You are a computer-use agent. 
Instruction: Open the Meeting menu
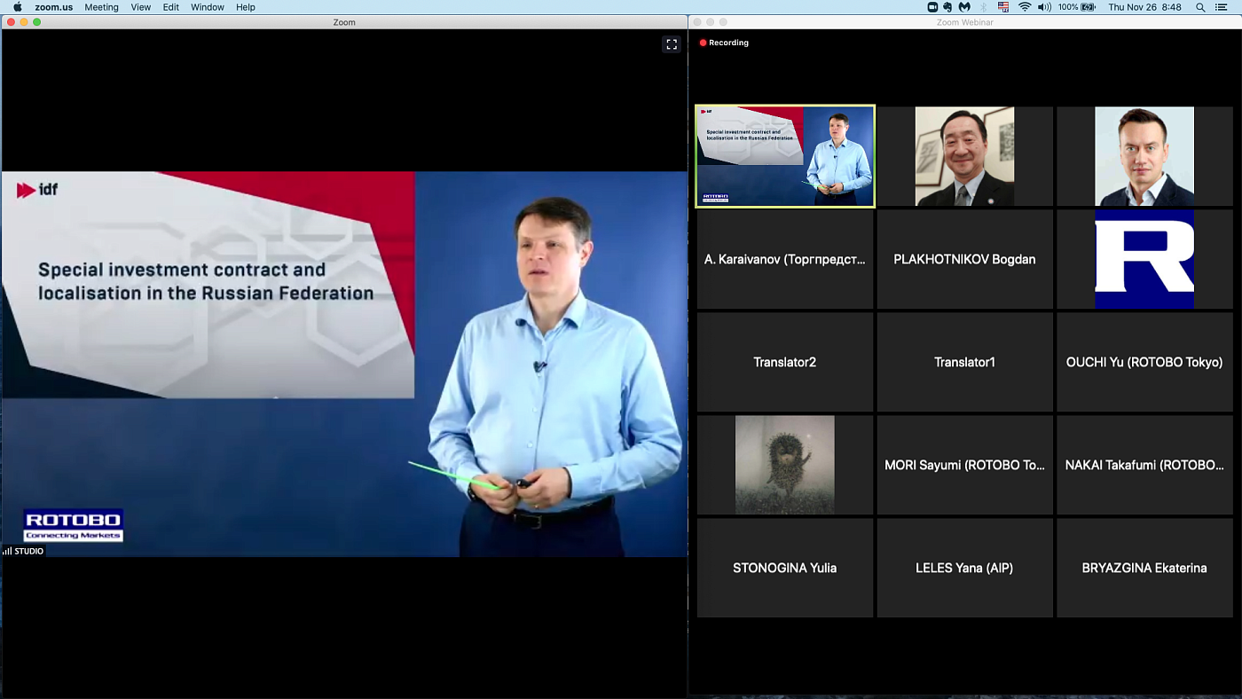(x=101, y=7)
